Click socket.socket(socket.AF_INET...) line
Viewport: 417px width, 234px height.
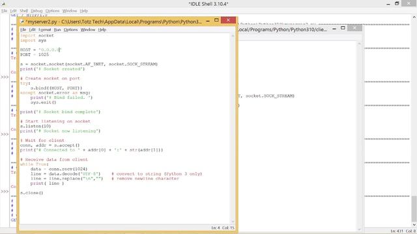pyautogui.click(x=89, y=64)
